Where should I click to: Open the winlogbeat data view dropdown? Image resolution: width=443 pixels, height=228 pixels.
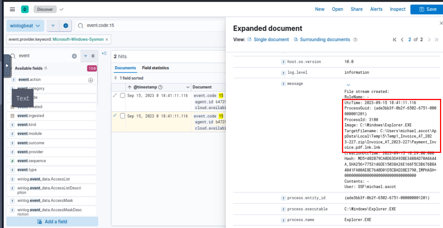[x=25, y=26]
